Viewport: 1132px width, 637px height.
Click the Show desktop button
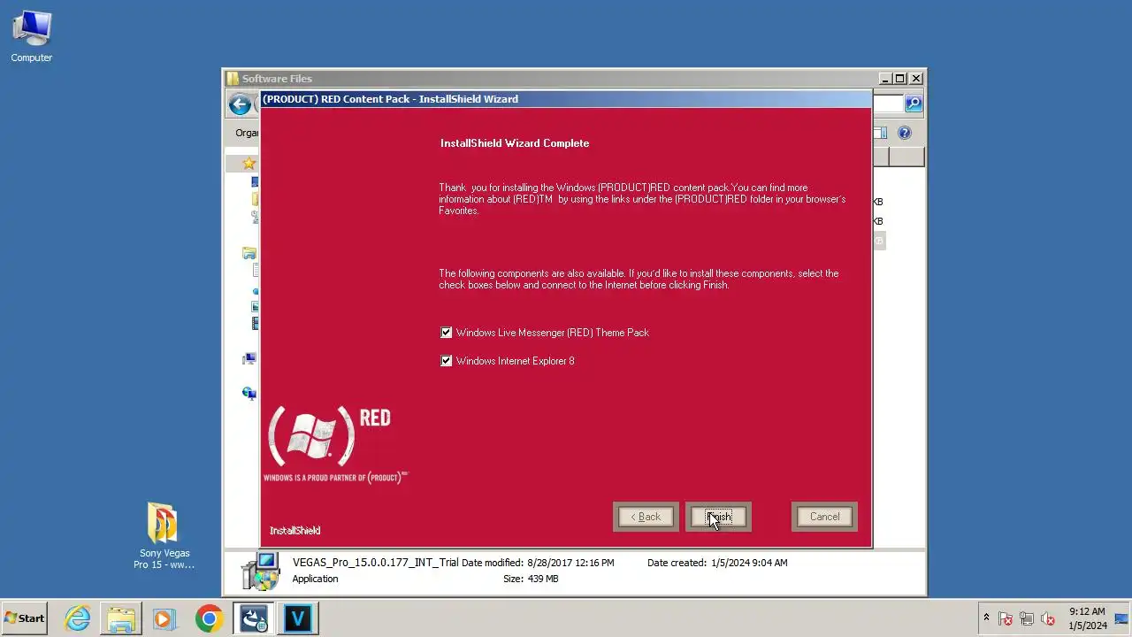coord(1123,618)
